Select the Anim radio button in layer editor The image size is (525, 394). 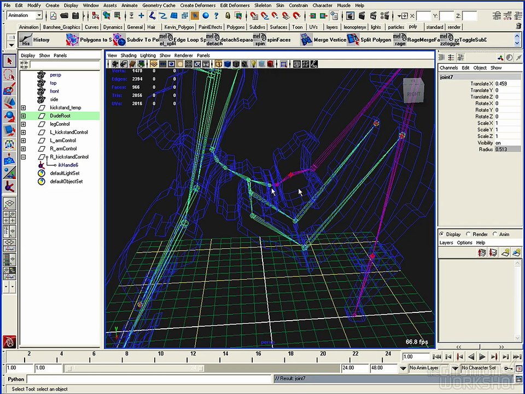click(x=494, y=234)
